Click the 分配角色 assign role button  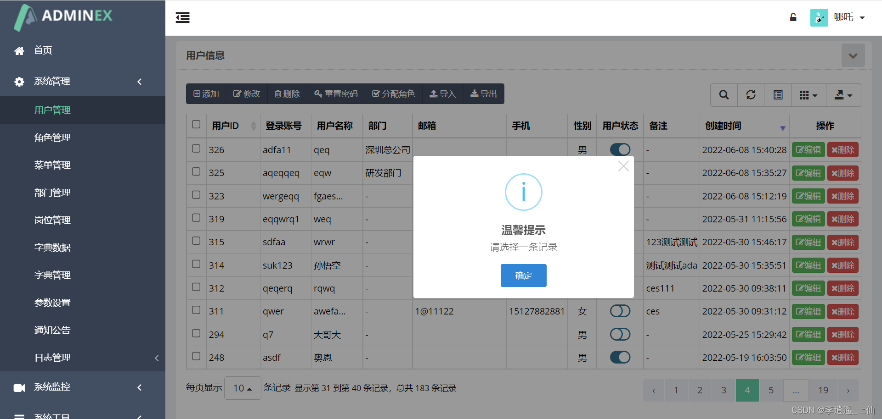click(393, 94)
